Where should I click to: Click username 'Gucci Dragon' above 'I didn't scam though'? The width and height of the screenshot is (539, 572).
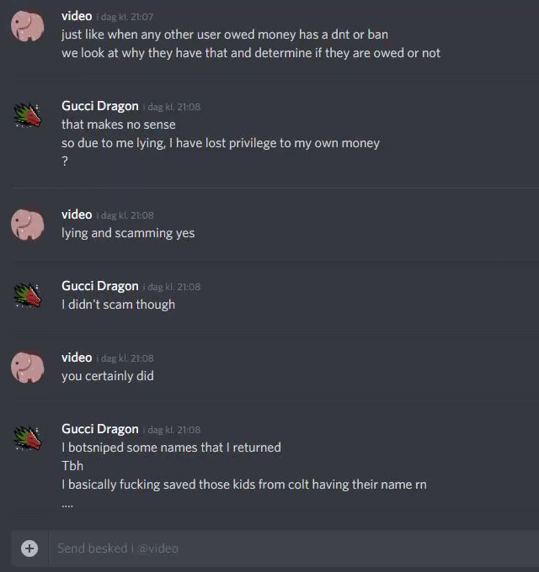(100, 286)
